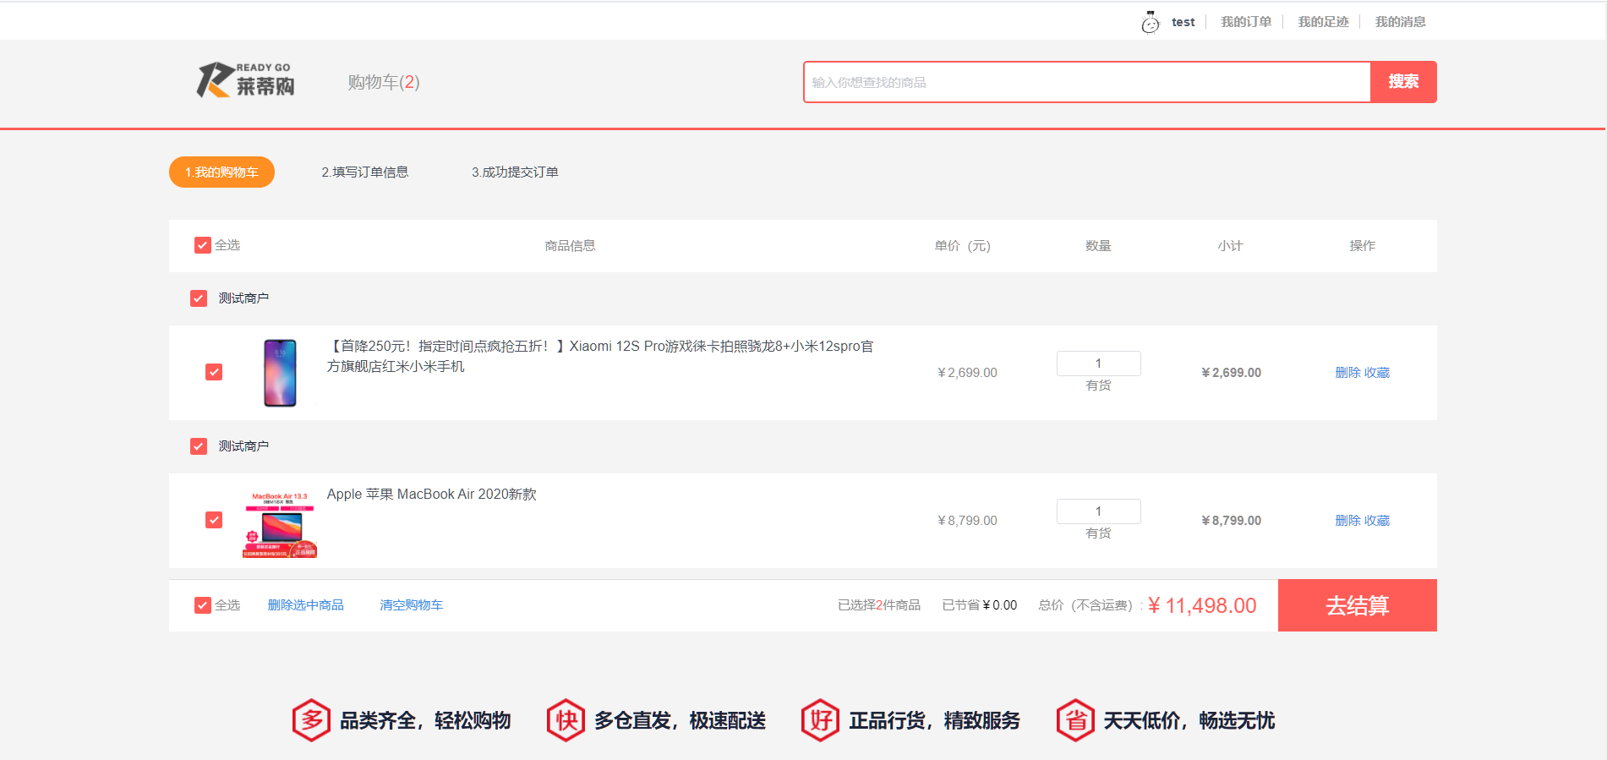Open 我的订单 in the top bar

click(x=1246, y=22)
